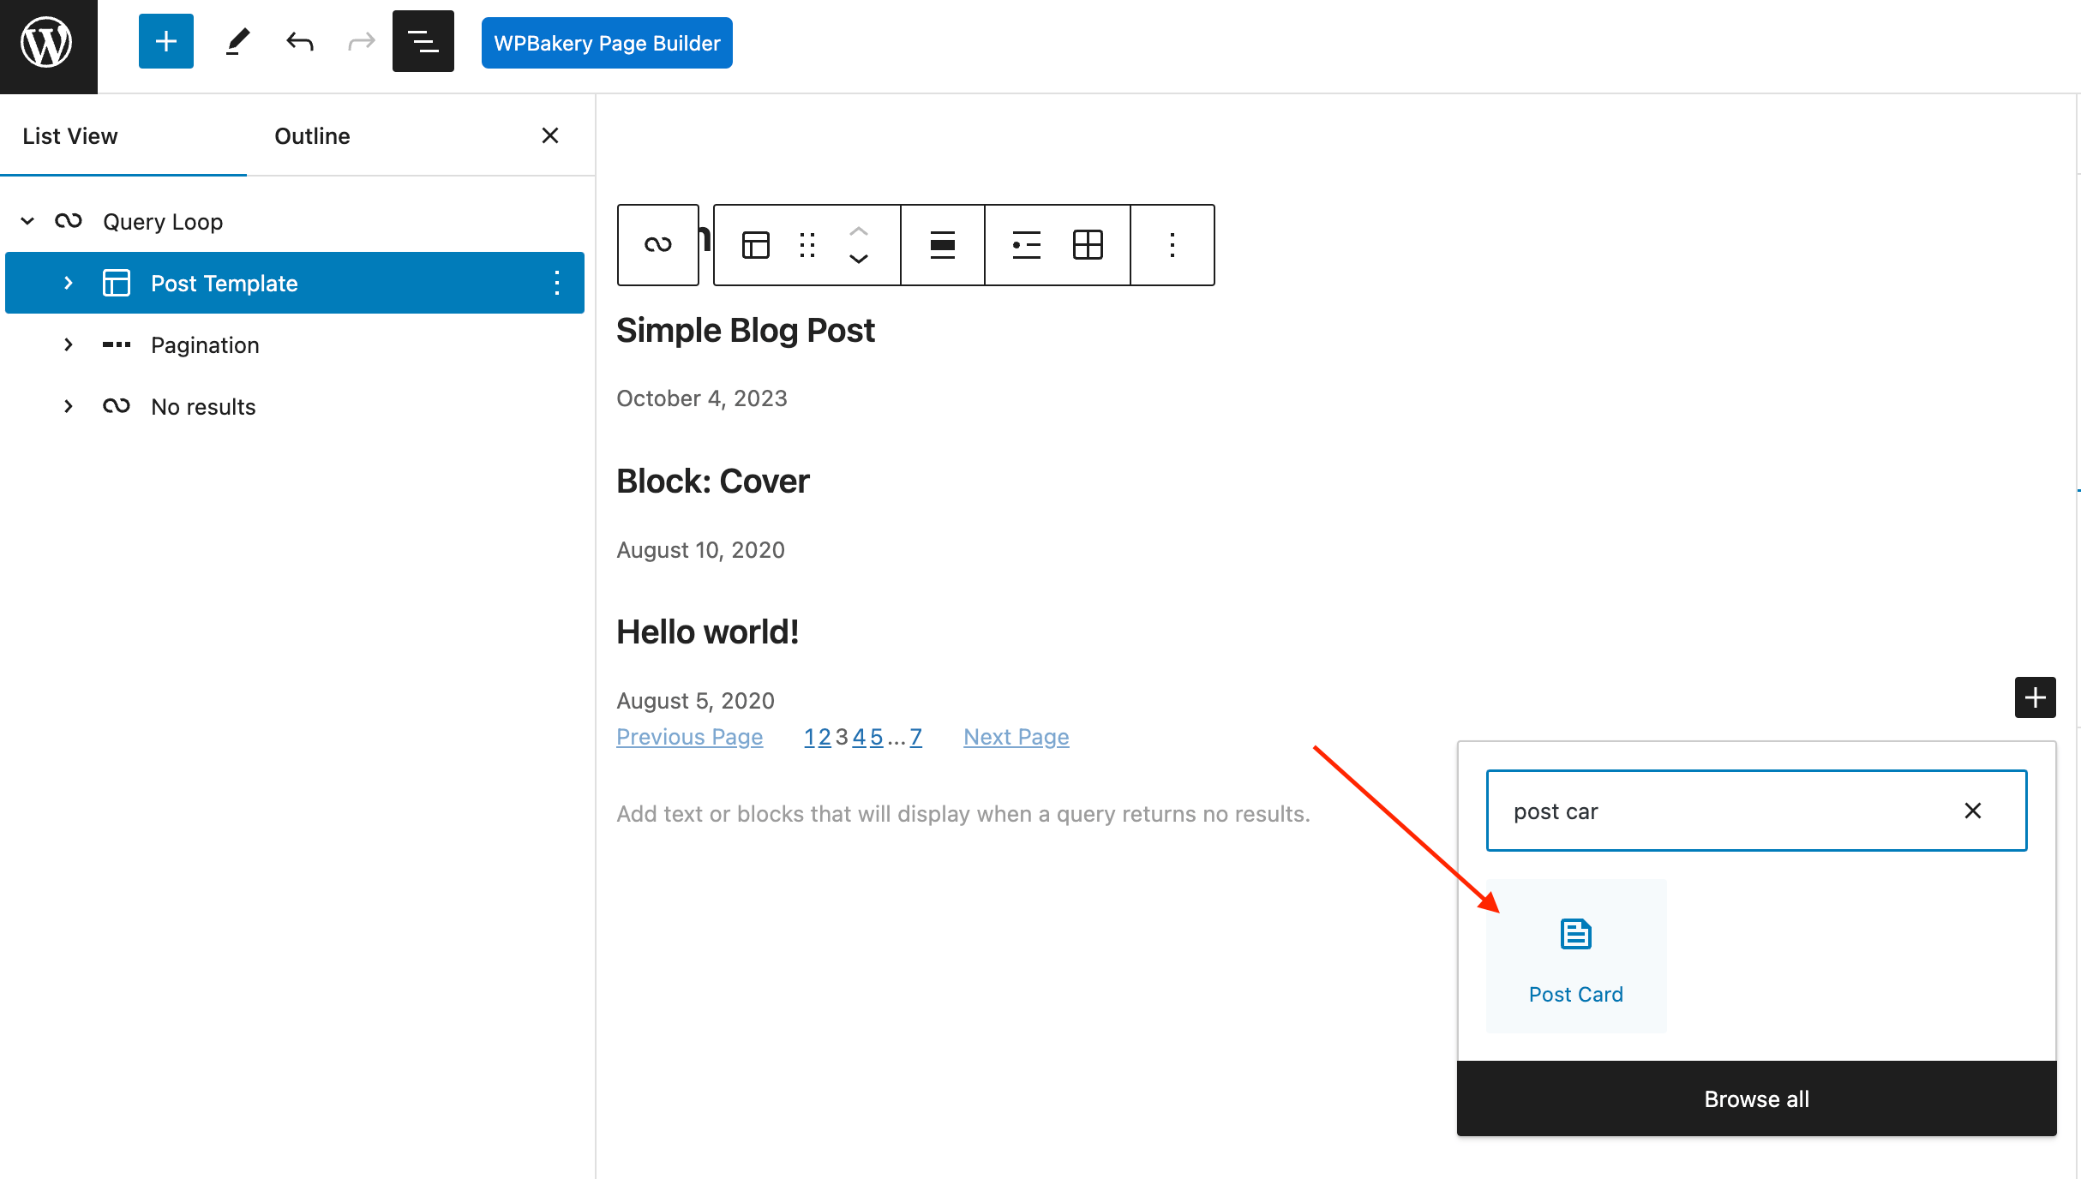Screen dimensions: 2081x1179
Task: Go to pagination page 1
Action: (x=809, y=737)
